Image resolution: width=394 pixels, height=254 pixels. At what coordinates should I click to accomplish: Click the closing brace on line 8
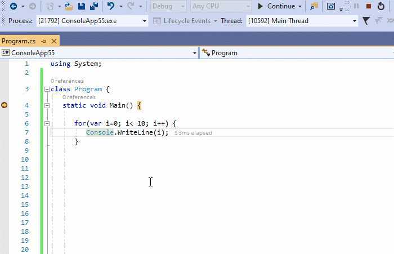(x=77, y=141)
